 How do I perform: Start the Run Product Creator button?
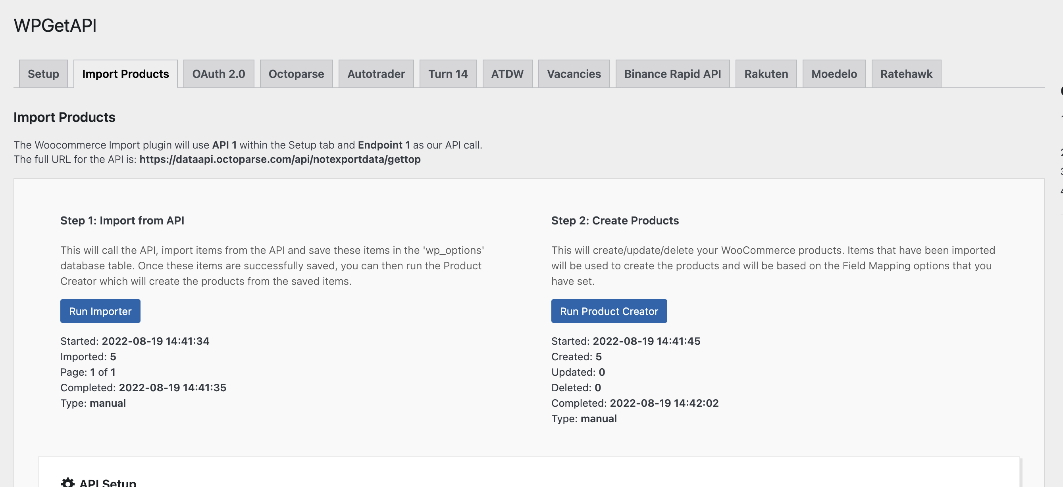tap(609, 311)
